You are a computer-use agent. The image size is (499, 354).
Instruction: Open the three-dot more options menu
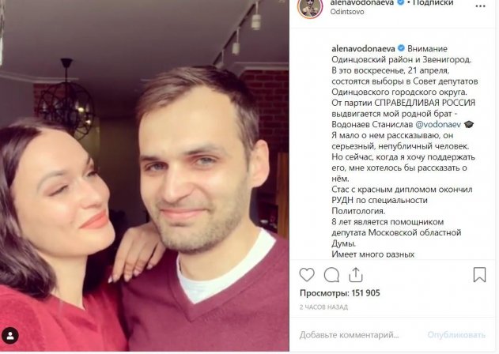(480, 6)
